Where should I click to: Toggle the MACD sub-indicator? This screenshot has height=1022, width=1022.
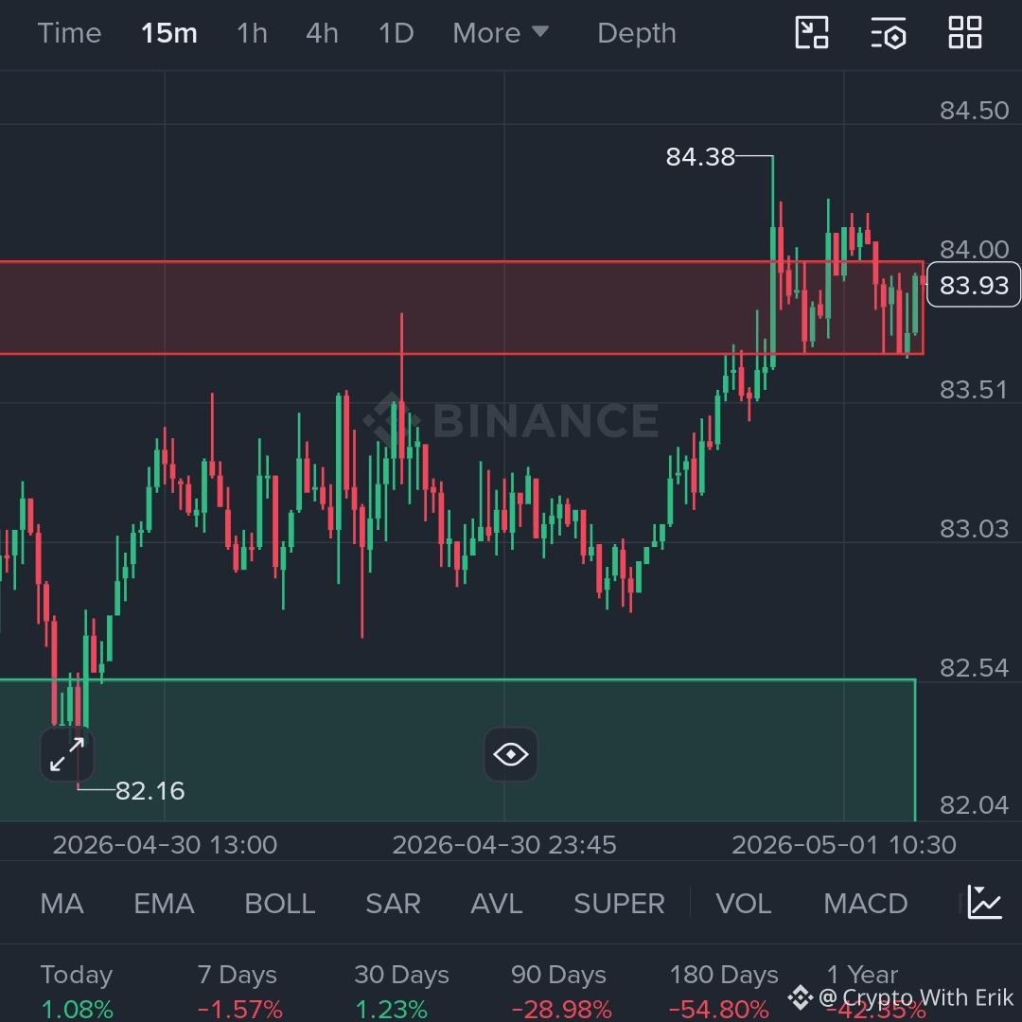tap(866, 904)
